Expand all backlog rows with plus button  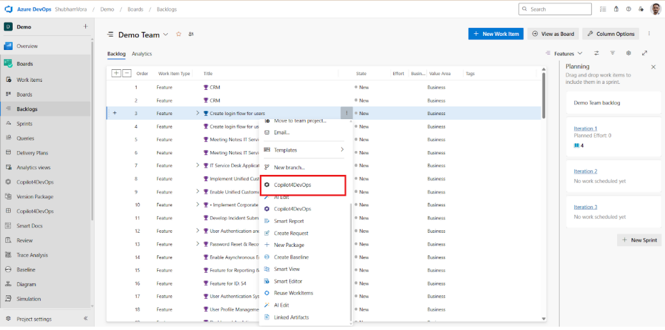coord(116,73)
